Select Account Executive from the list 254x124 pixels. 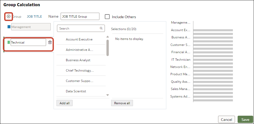(79, 39)
